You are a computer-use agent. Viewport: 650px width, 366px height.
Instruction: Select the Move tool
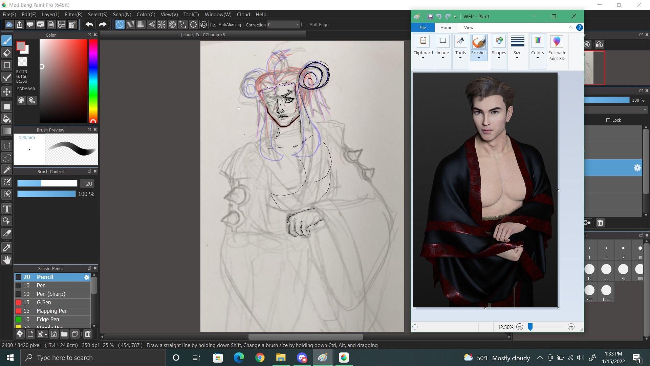click(7, 92)
